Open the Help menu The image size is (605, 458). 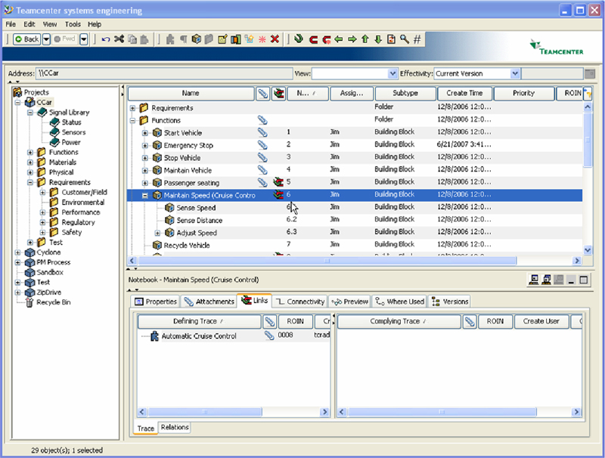click(x=94, y=24)
